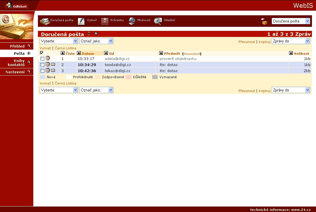This screenshot has width=316, height=212.
Task: Open the upper Zprávy do dropdown
Action: click(291, 41)
